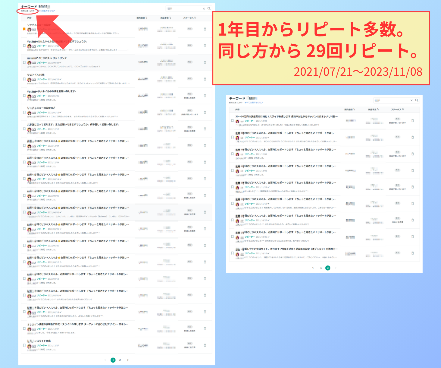Click trash icon on the 2022/09/14 row
The width and height of the screenshot is (441, 368).
coord(205,179)
